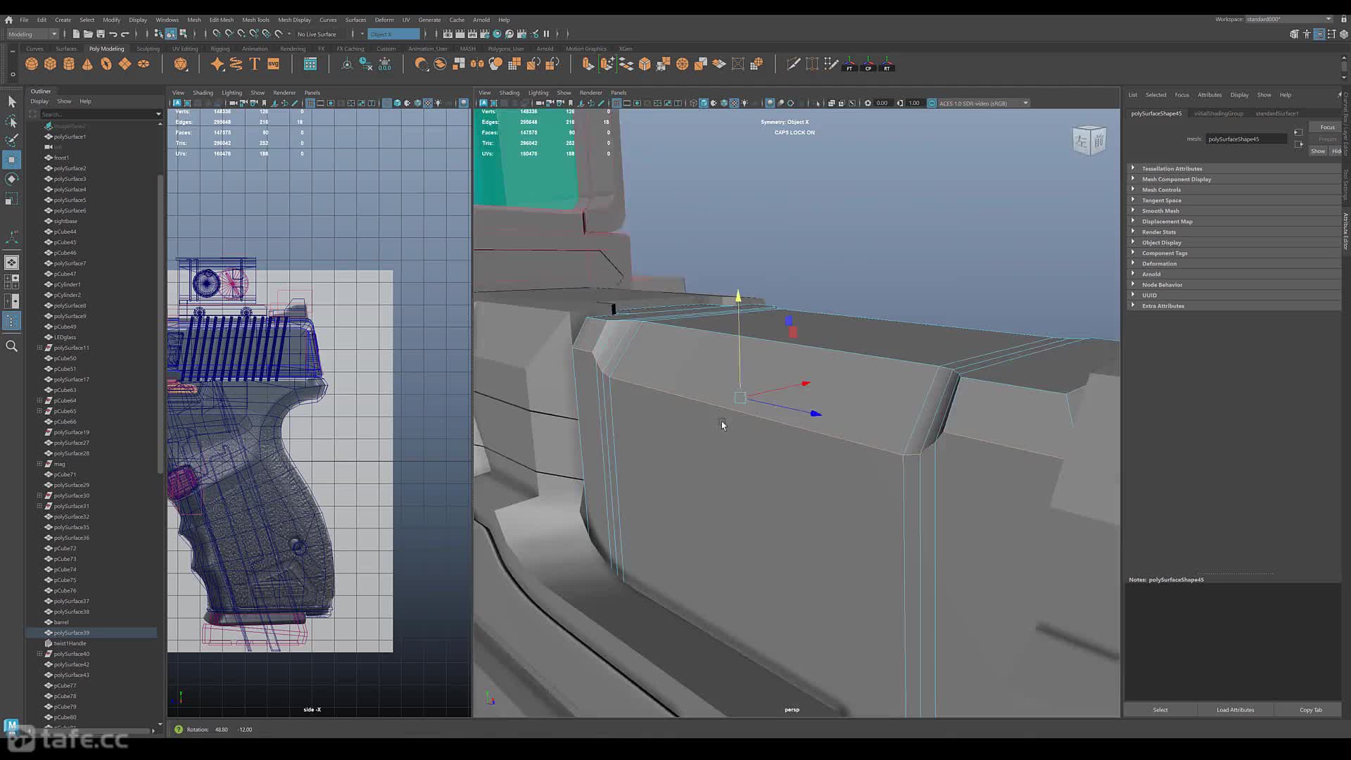Create a polygon sphere from the shelf
This screenshot has height=760, width=1351.
tap(32, 64)
